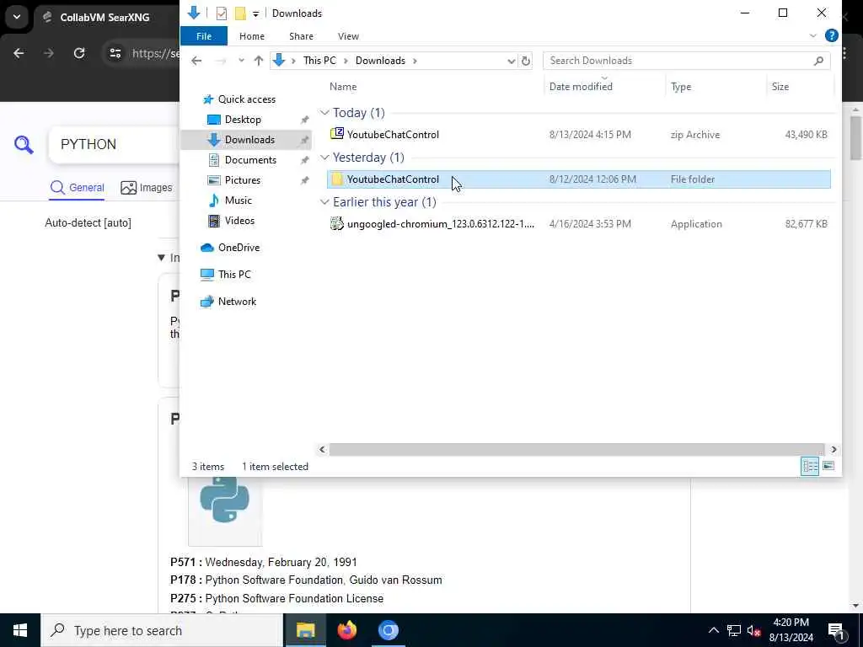This screenshot has width=863, height=647.
Task: Unpin Documents using its pin icon
Action: point(304,160)
